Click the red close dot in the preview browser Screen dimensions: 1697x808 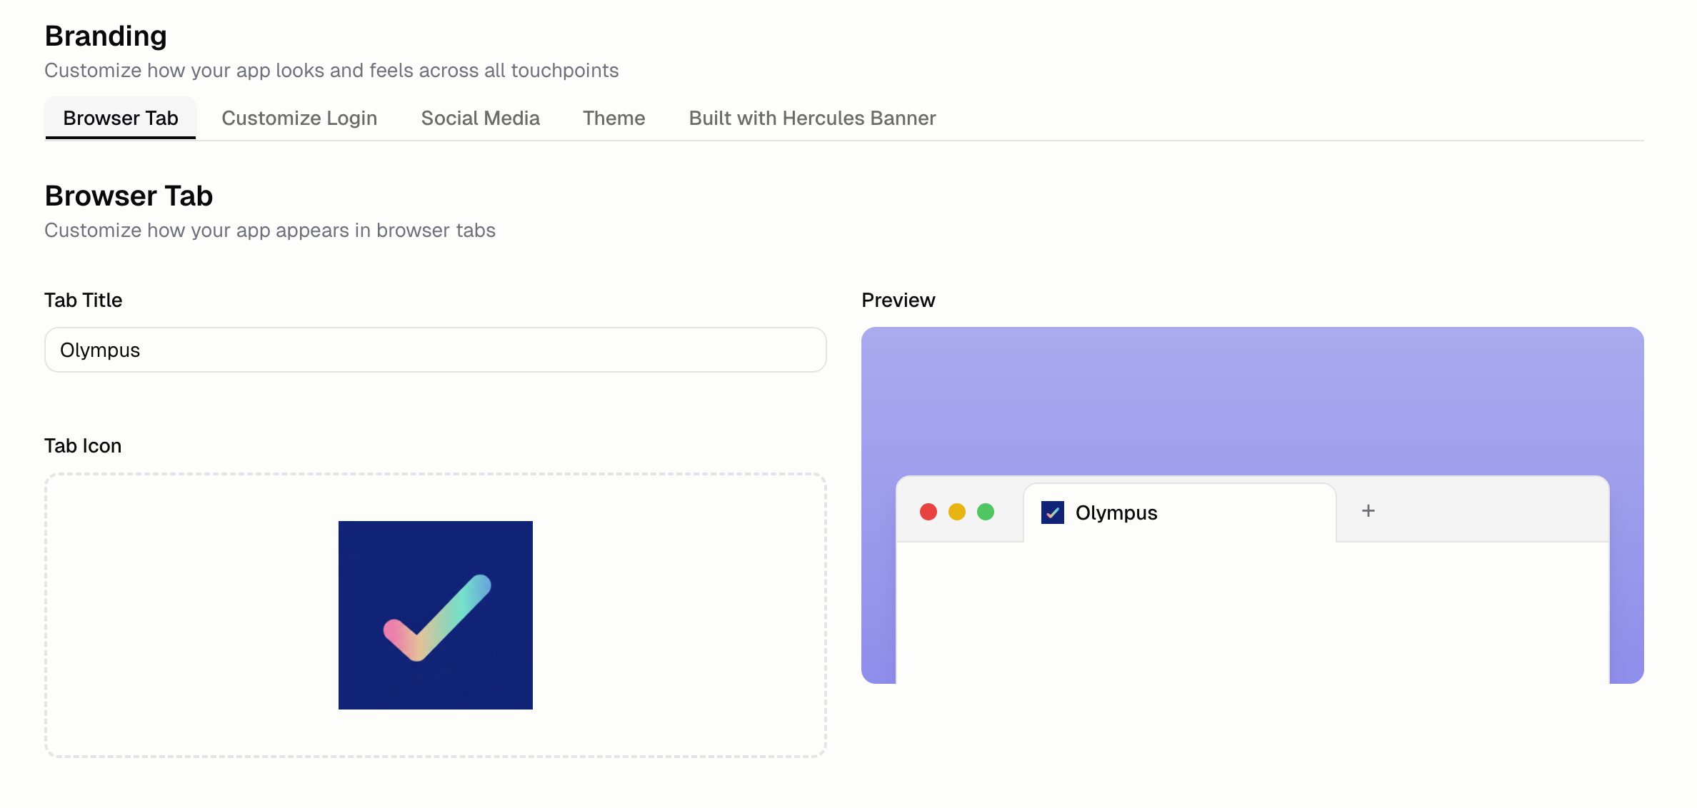928,512
